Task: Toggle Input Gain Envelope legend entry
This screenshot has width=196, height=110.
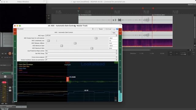Action: point(26,64)
